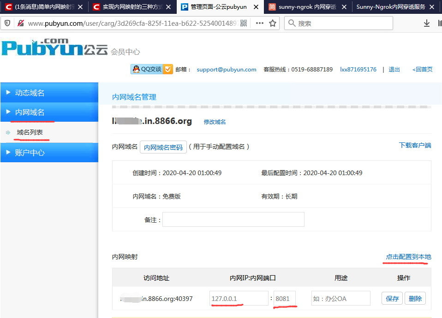Click the 内网IP:内网端口 column header

[252, 278]
